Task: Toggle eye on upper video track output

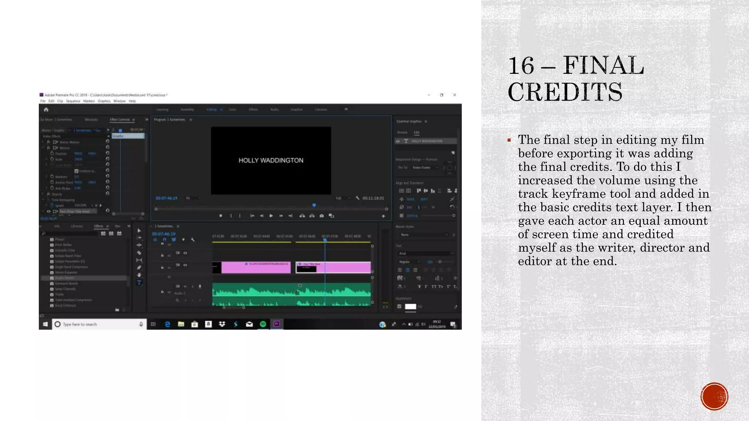Action: click(x=185, y=253)
